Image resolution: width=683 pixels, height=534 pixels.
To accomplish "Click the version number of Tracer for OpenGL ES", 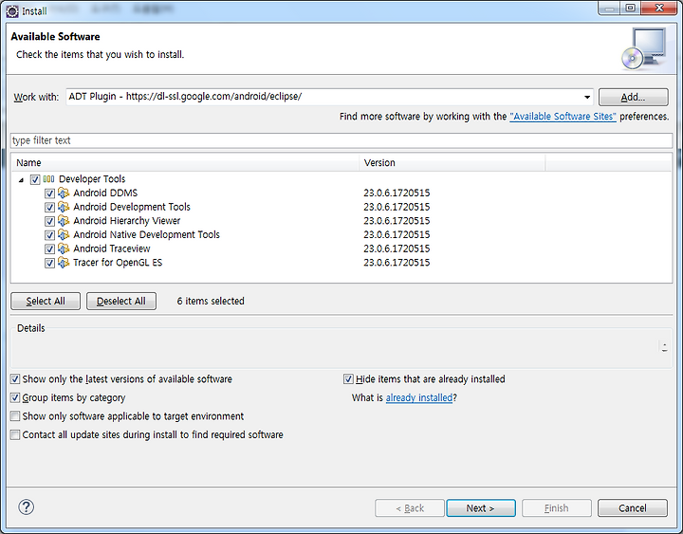I will (x=397, y=263).
